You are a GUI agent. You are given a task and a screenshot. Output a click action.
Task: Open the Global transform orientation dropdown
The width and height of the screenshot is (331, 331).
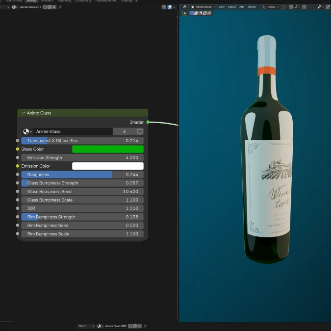[x=270, y=7]
